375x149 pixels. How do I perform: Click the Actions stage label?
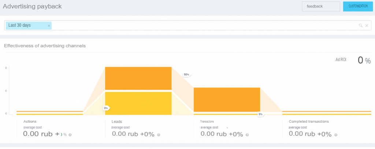[30, 122]
